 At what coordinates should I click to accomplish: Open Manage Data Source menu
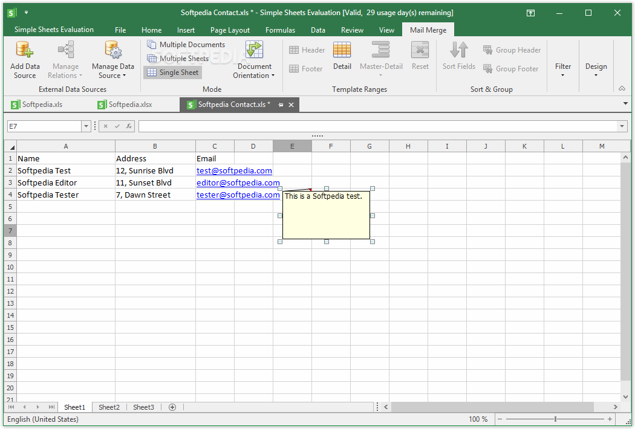pyautogui.click(x=112, y=60)
